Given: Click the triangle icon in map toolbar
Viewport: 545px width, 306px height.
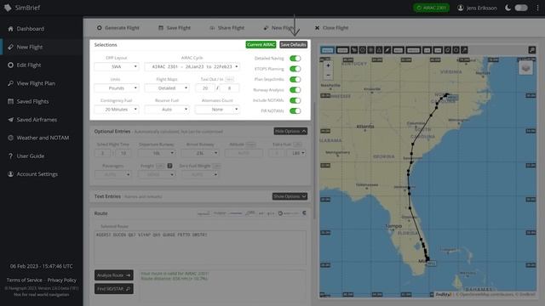Looking at the screenshot, I should pos(379,50).
